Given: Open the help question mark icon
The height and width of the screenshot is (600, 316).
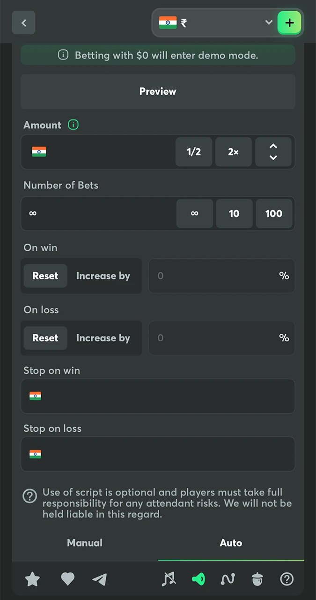Looking at the screenshot, I should 287,579.
